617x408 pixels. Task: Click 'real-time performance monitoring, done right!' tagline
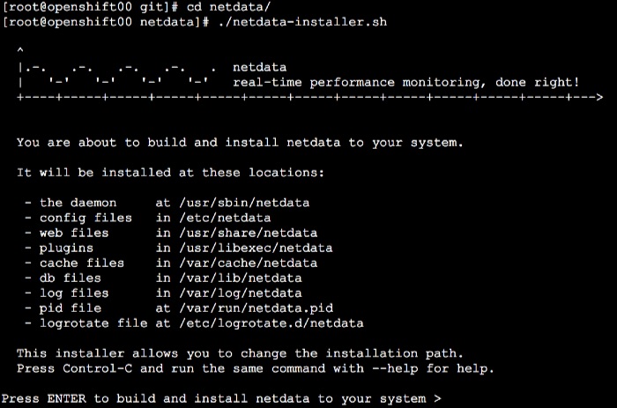coord(406,83)
